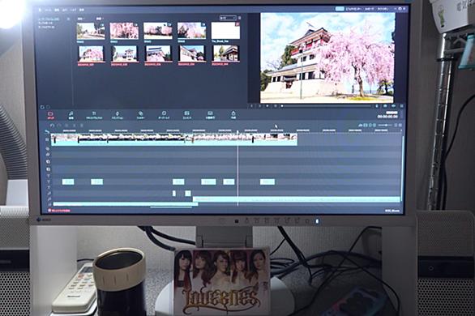
Task: Open the Elements tab
Action: click(x=187, y=115)
